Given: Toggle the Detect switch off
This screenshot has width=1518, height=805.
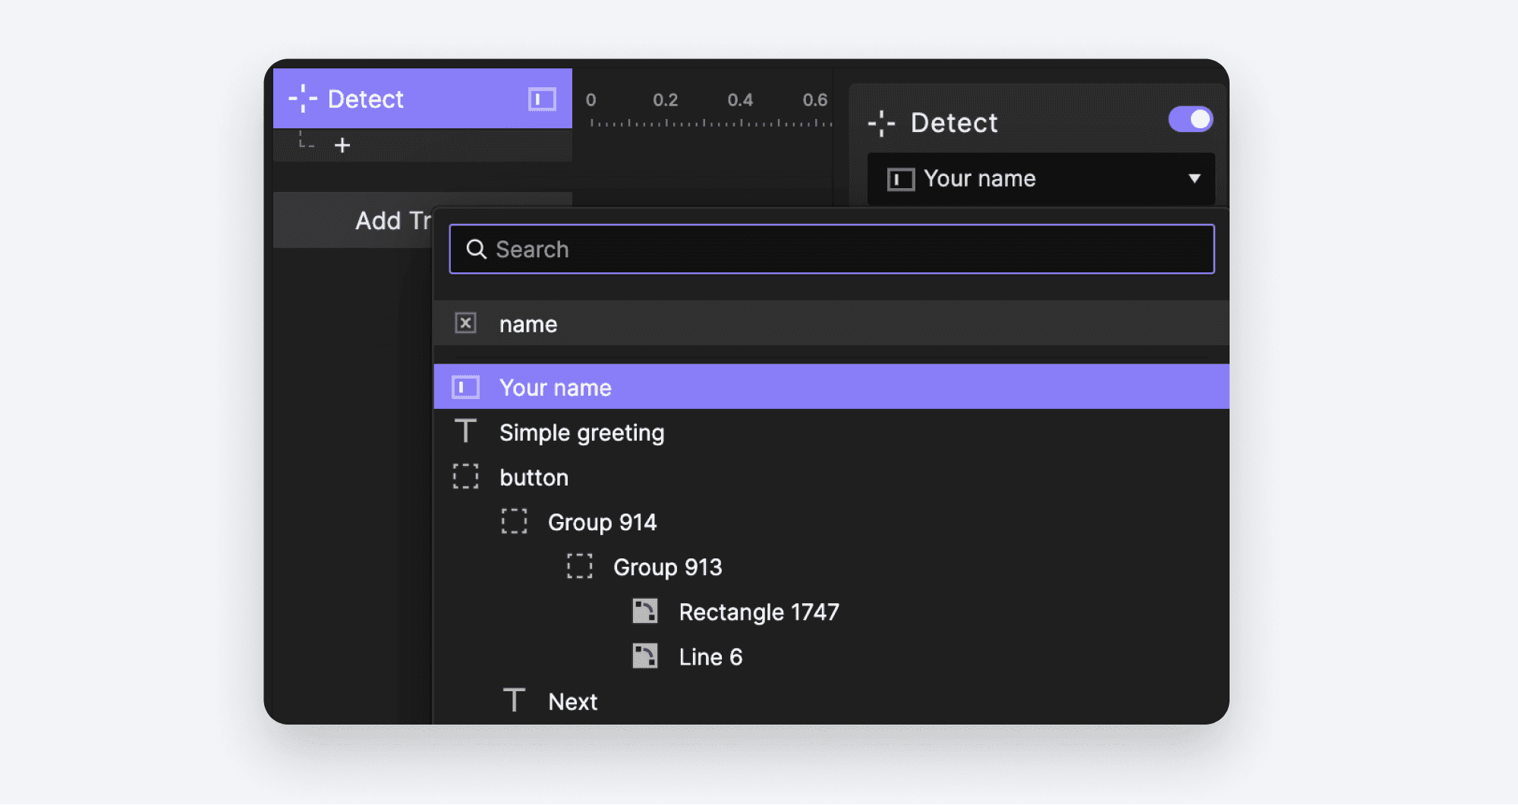Looking at the screenshot, I should [x=1190, y=119].
